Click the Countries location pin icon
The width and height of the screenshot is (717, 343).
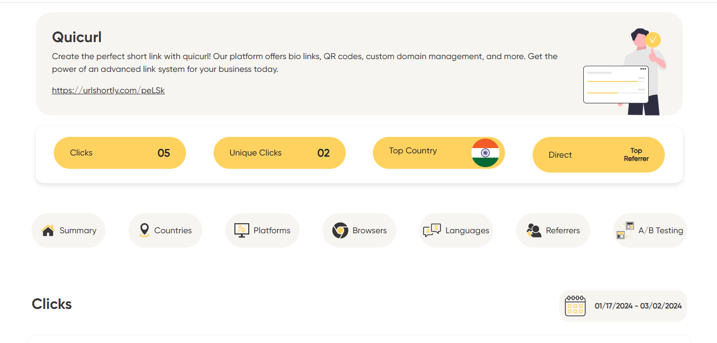click(x=144, y=230)
